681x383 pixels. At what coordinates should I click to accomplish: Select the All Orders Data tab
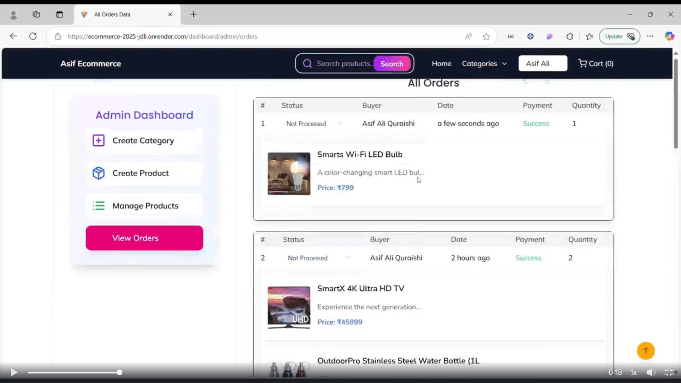pyautogui.click(x=127, y=15)
